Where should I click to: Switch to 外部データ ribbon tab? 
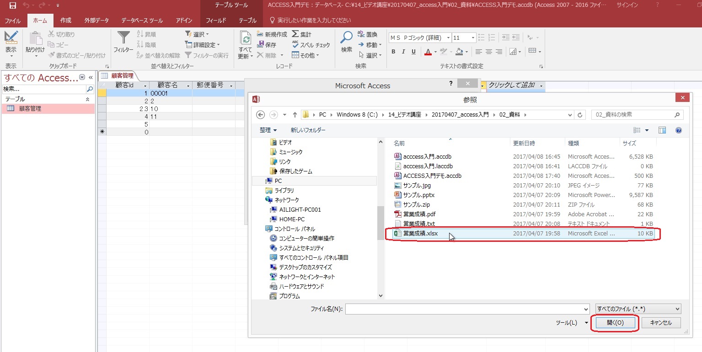96,21
